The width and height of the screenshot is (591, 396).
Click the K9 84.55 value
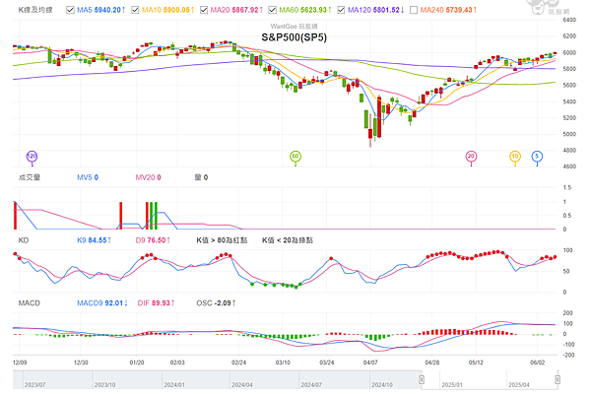tap(94, 240)
